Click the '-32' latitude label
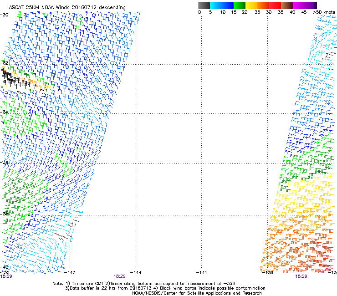Image resolution: width=337 pixels, height=296 pixels. coord(4,63)
